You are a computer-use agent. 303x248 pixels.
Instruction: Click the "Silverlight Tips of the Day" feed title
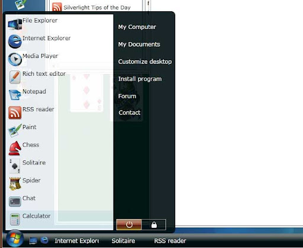pyautogui.click(x=97, y=8)
